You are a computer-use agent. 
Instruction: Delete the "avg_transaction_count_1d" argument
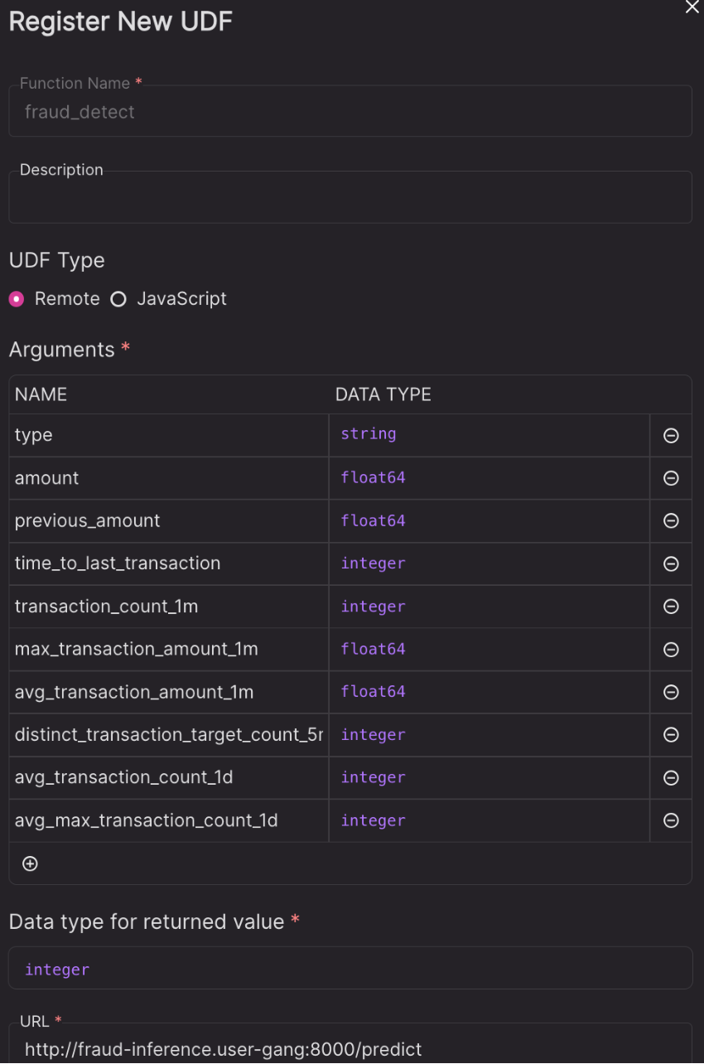click(x=671, y=777)
